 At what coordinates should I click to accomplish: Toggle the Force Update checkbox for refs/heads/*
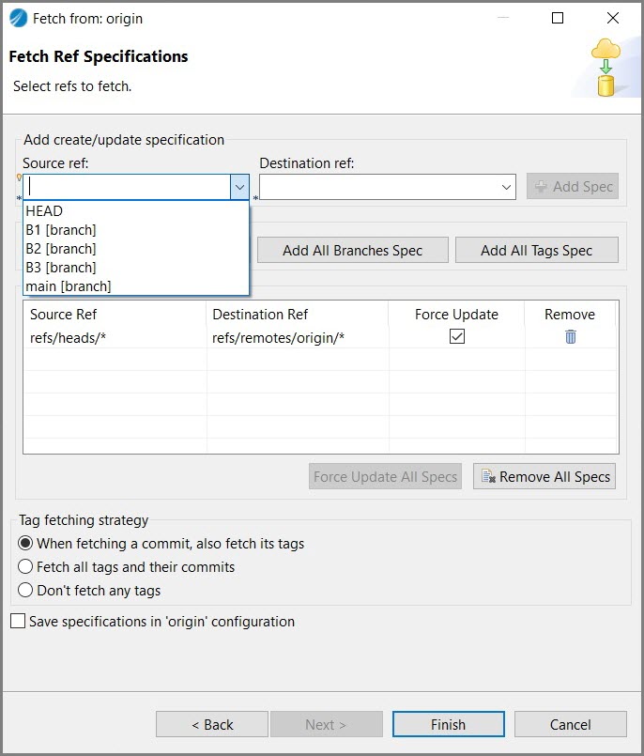(456, 337)
